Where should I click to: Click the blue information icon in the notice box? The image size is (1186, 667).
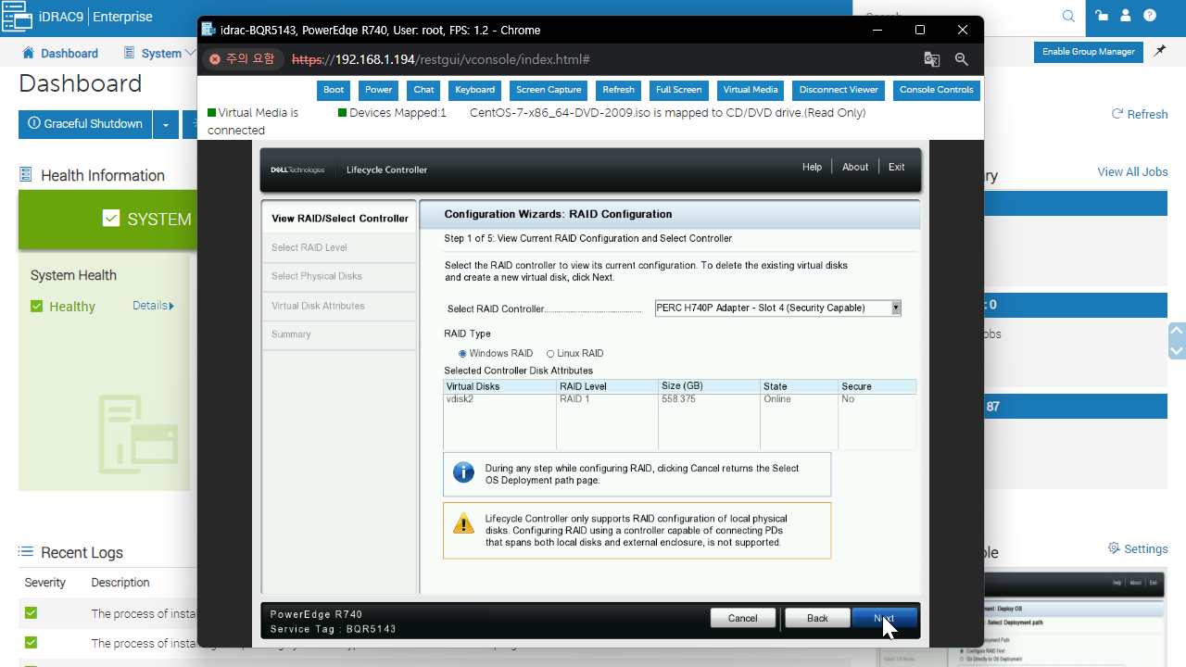click(463, 472)
